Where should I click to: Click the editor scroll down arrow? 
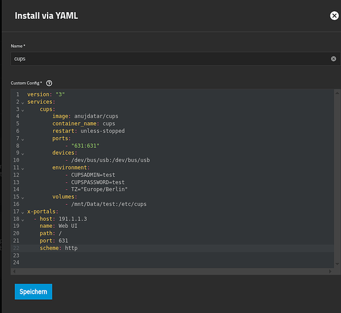click(x=337, y=264)
